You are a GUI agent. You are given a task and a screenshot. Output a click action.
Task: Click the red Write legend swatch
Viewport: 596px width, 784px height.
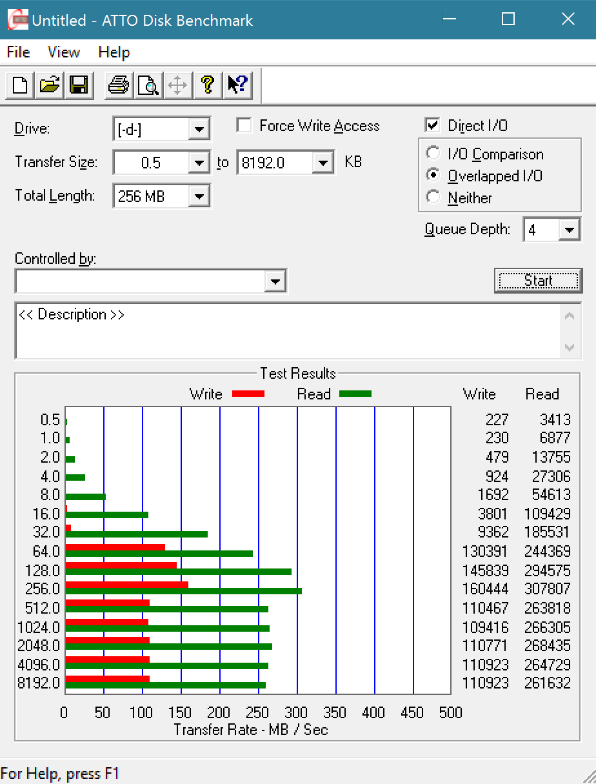[248, 394]
